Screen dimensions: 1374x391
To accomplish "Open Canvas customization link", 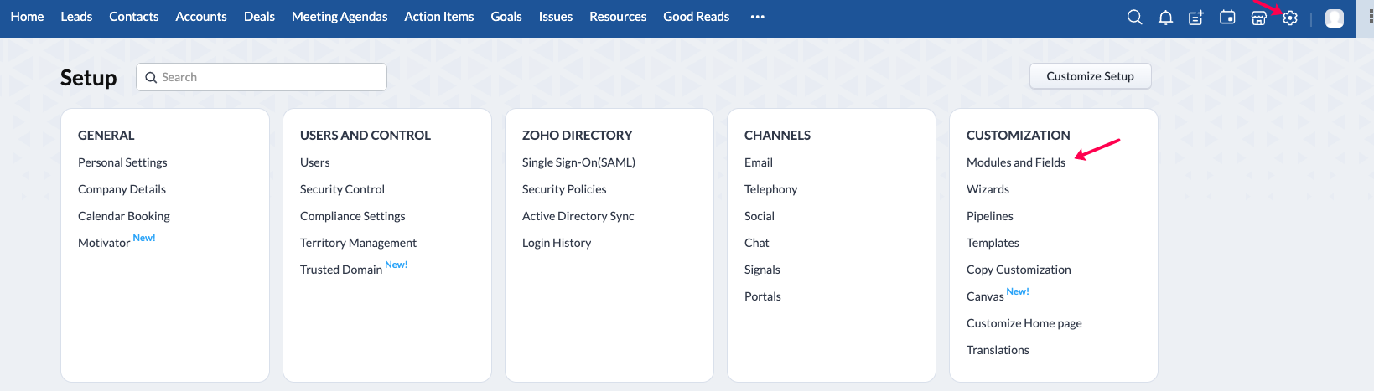I will pos(985,296).
